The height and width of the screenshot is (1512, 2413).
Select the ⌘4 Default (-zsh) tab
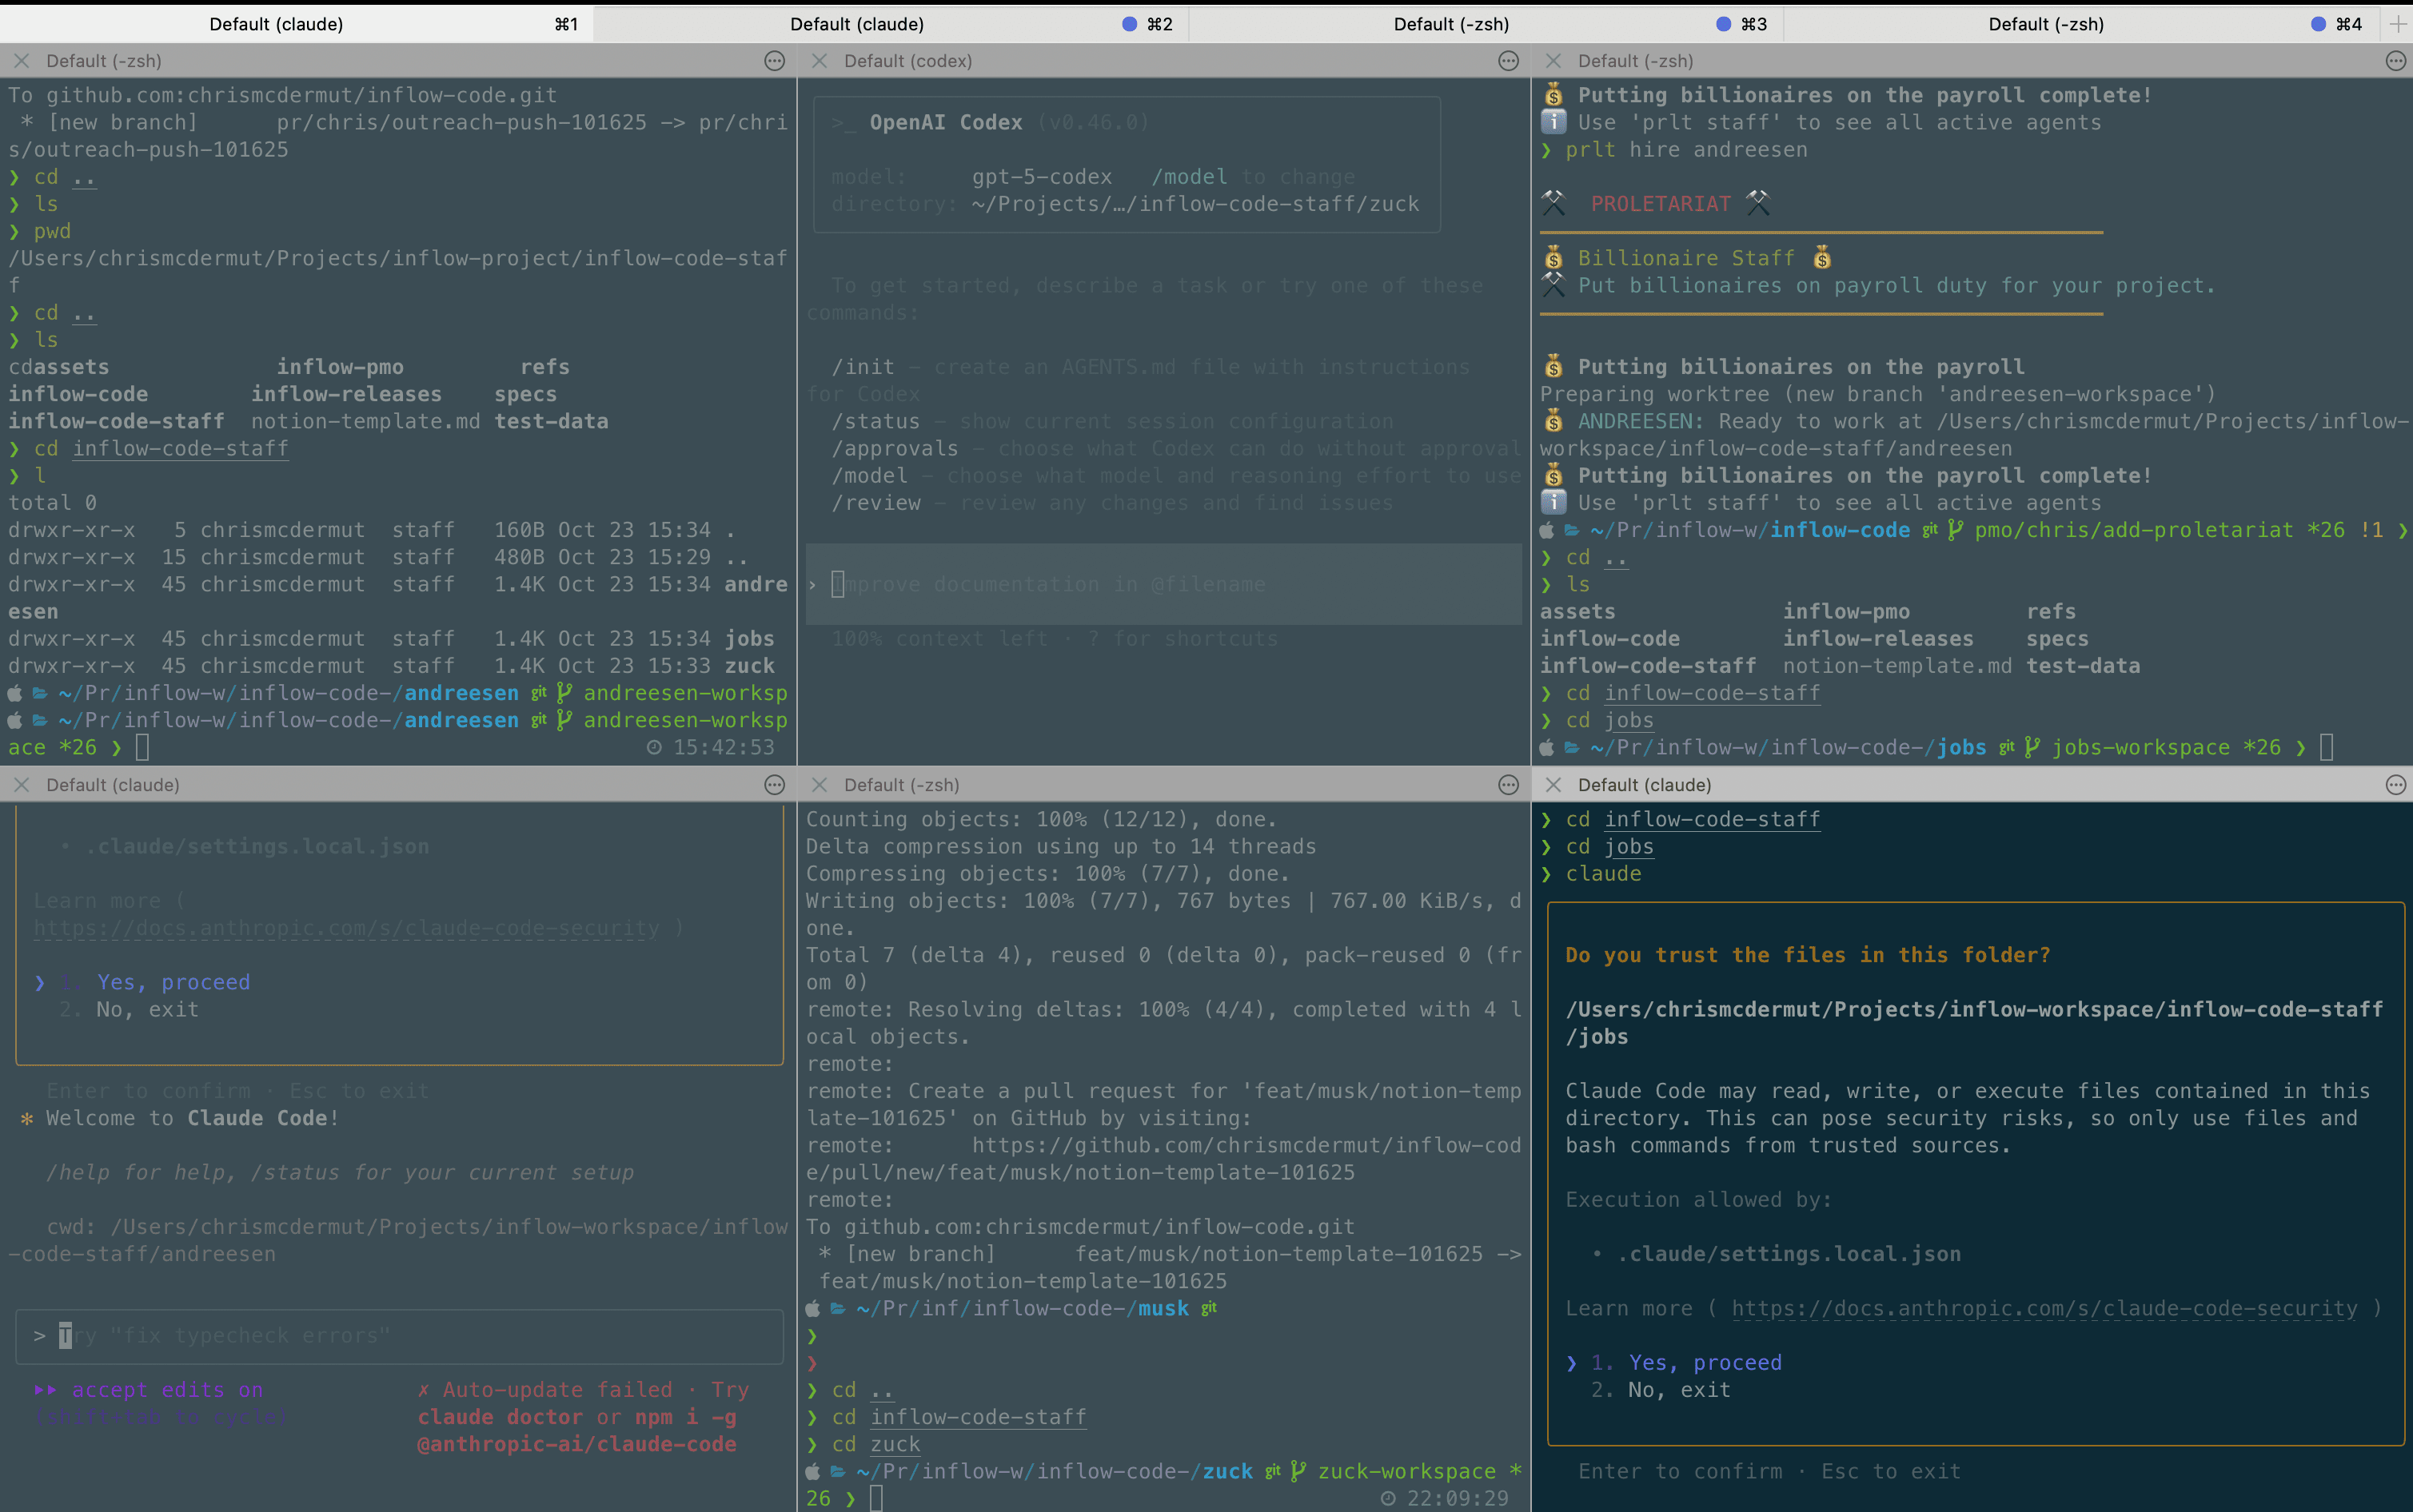tap(2045, 24)
